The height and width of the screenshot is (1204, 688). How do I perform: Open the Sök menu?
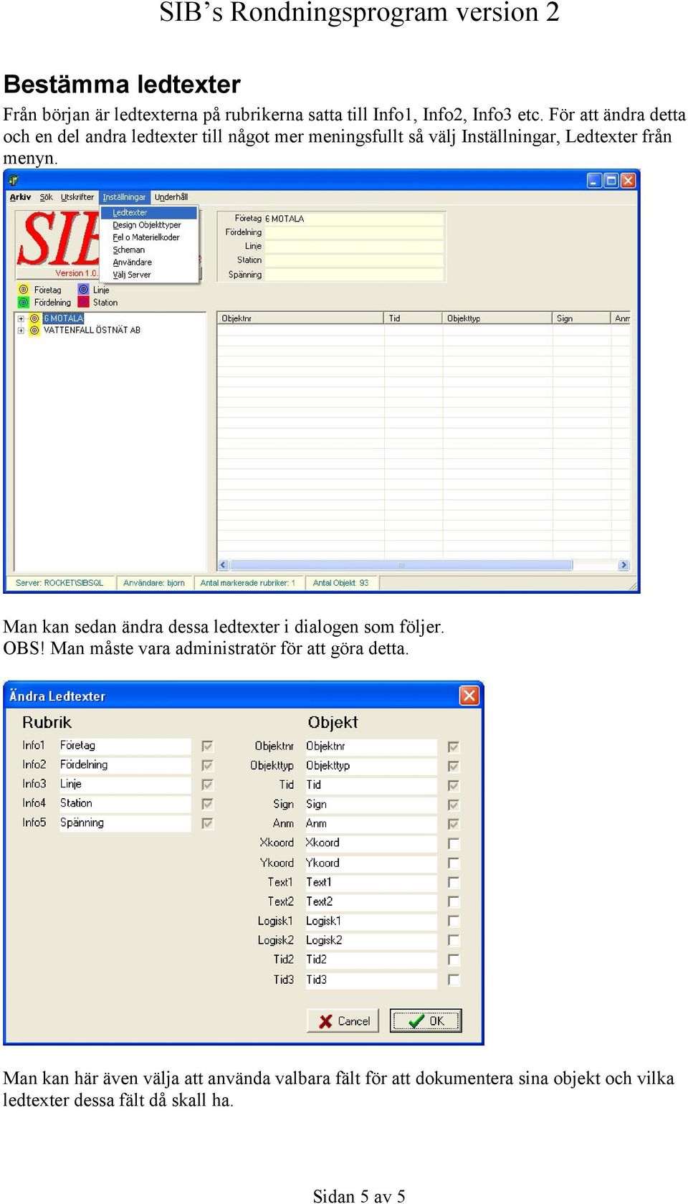pos(46,197)
